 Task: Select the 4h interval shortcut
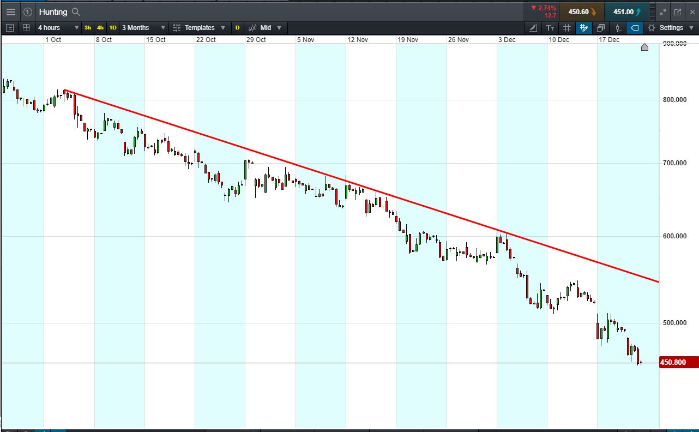100,28
